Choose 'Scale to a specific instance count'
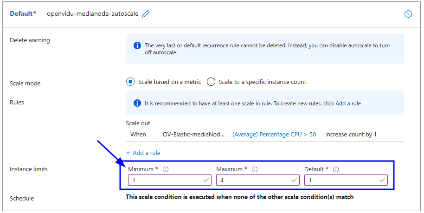Screen dimensions: 424x213 pyautogui.click(x=211, y=82)
